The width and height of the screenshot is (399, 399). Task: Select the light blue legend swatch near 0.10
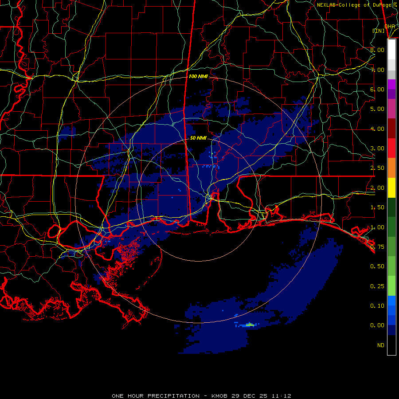[391, 301]
